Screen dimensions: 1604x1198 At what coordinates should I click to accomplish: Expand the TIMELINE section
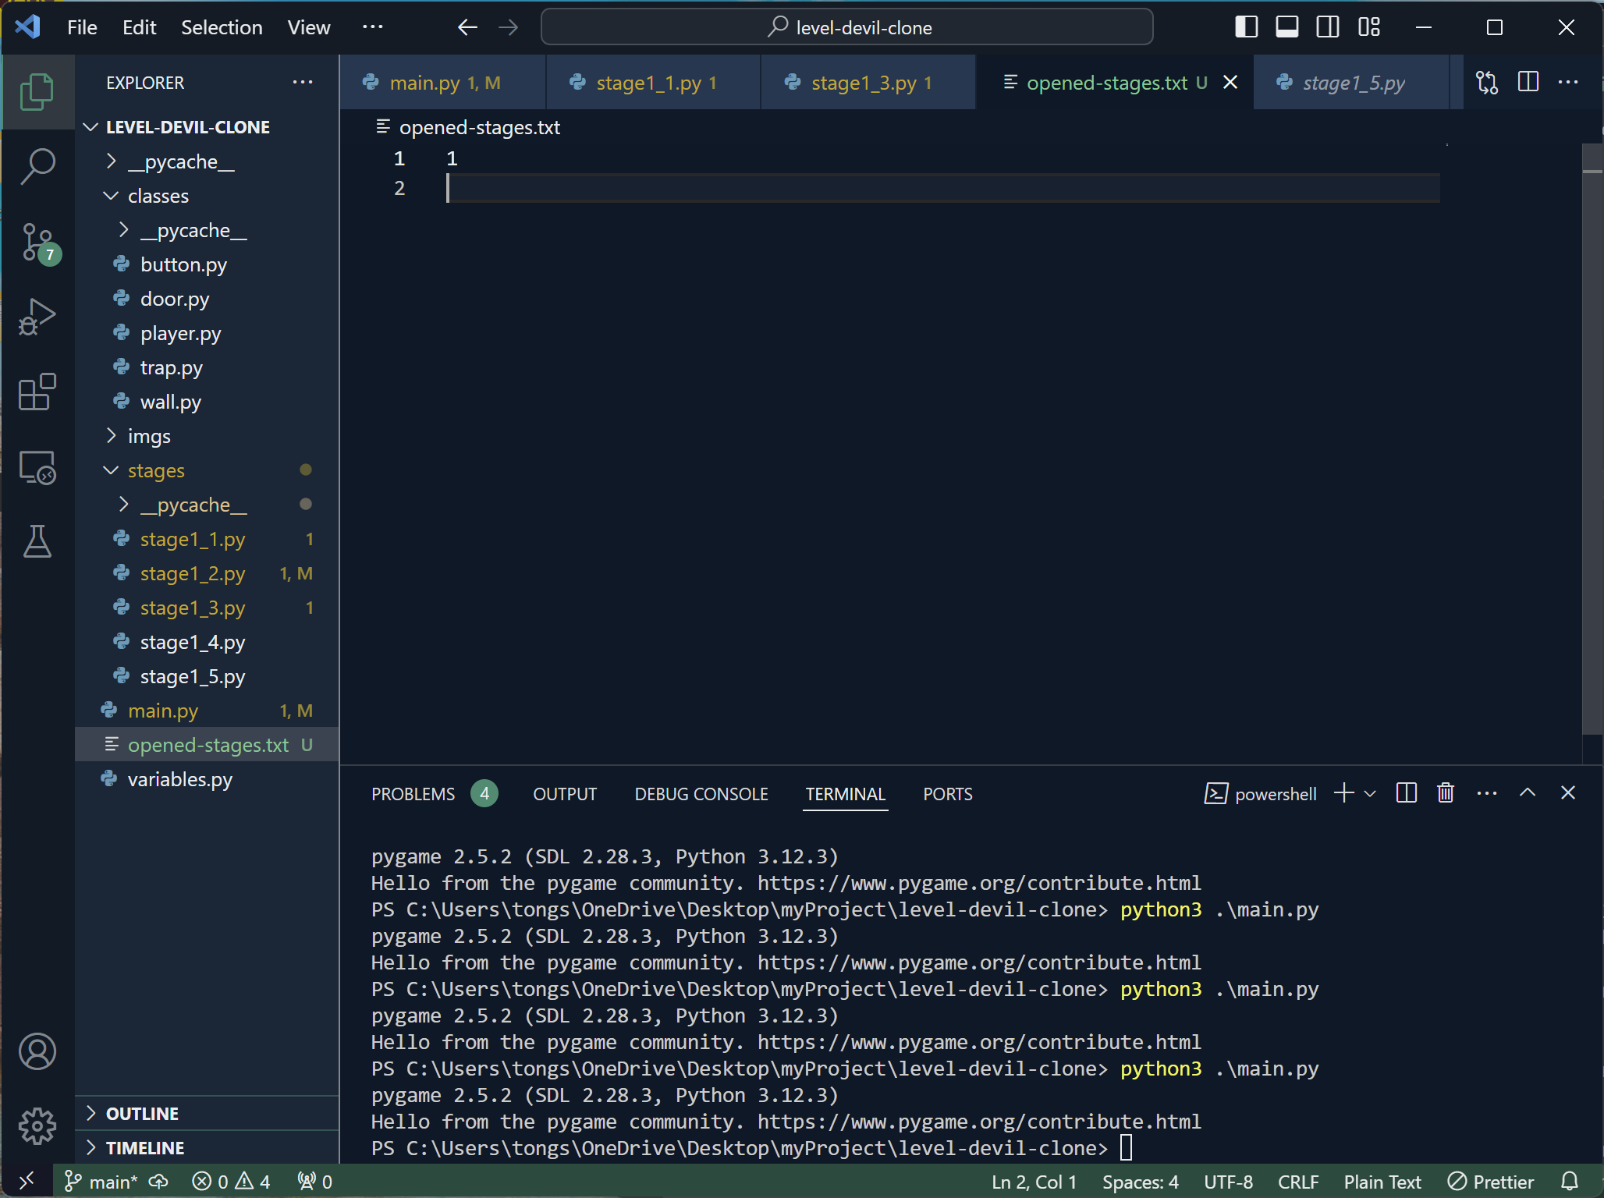207,1147
